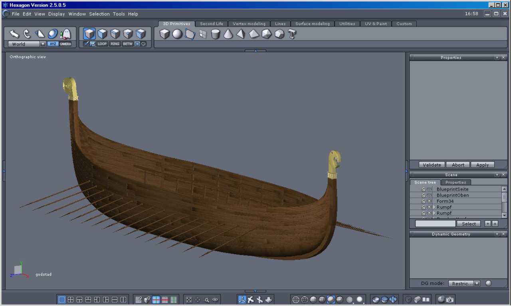
Task: Select the Cylinder primitive tool
Action: [x=216, y=34]
